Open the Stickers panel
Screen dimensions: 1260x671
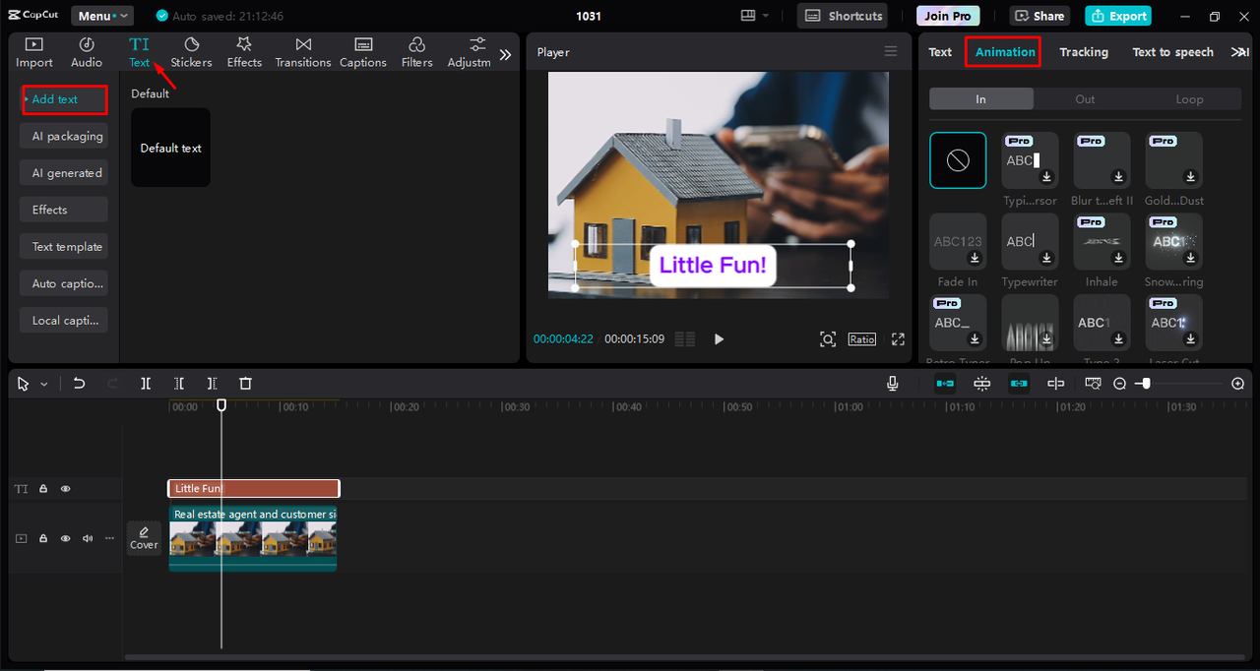click(x=191, y=52)
